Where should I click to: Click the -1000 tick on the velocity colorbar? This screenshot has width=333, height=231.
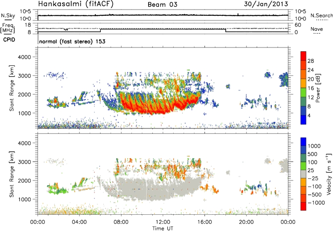coord(316,203)
